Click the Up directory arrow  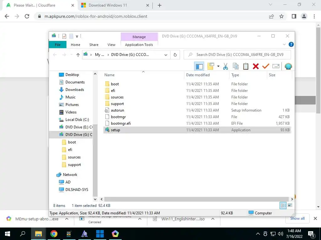pos(78,55)
